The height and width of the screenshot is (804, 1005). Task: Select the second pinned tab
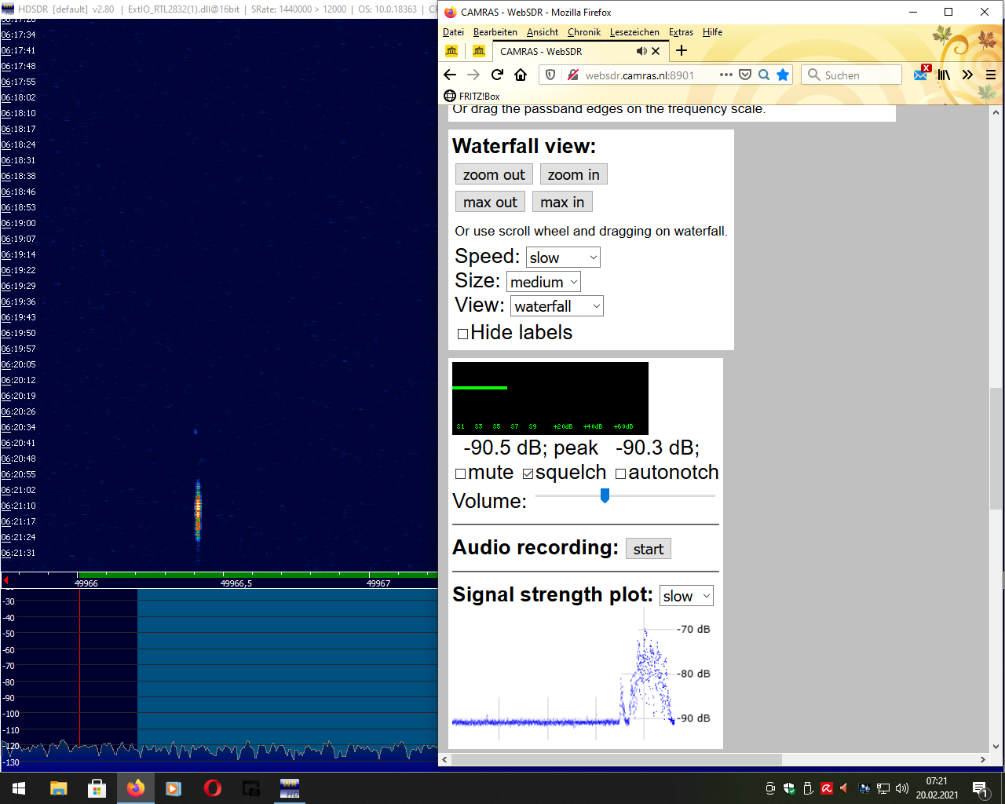coord(479,51)
